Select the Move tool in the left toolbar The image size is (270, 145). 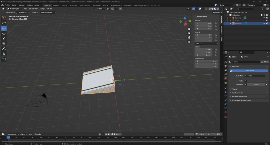[x=4, y=28]
